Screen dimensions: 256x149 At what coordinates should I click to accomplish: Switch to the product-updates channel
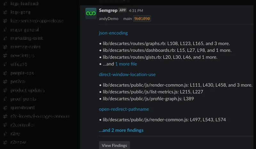click(28, 90)
